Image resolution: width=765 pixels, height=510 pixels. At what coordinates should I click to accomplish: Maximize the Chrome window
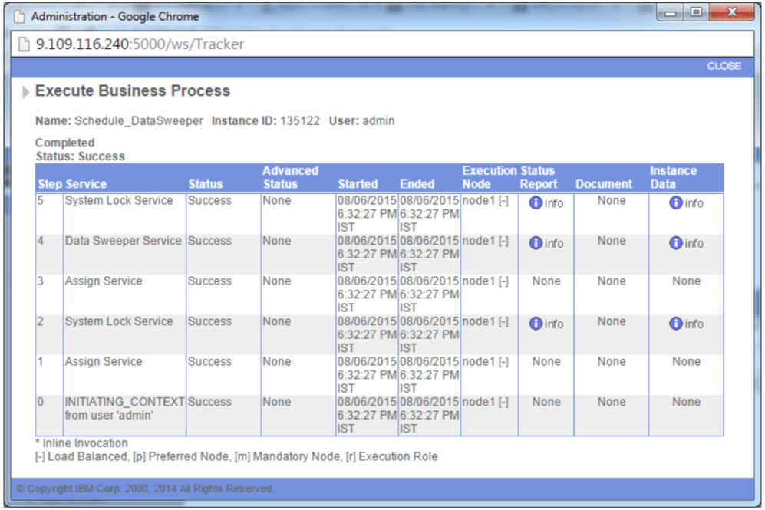coord(697,13)
